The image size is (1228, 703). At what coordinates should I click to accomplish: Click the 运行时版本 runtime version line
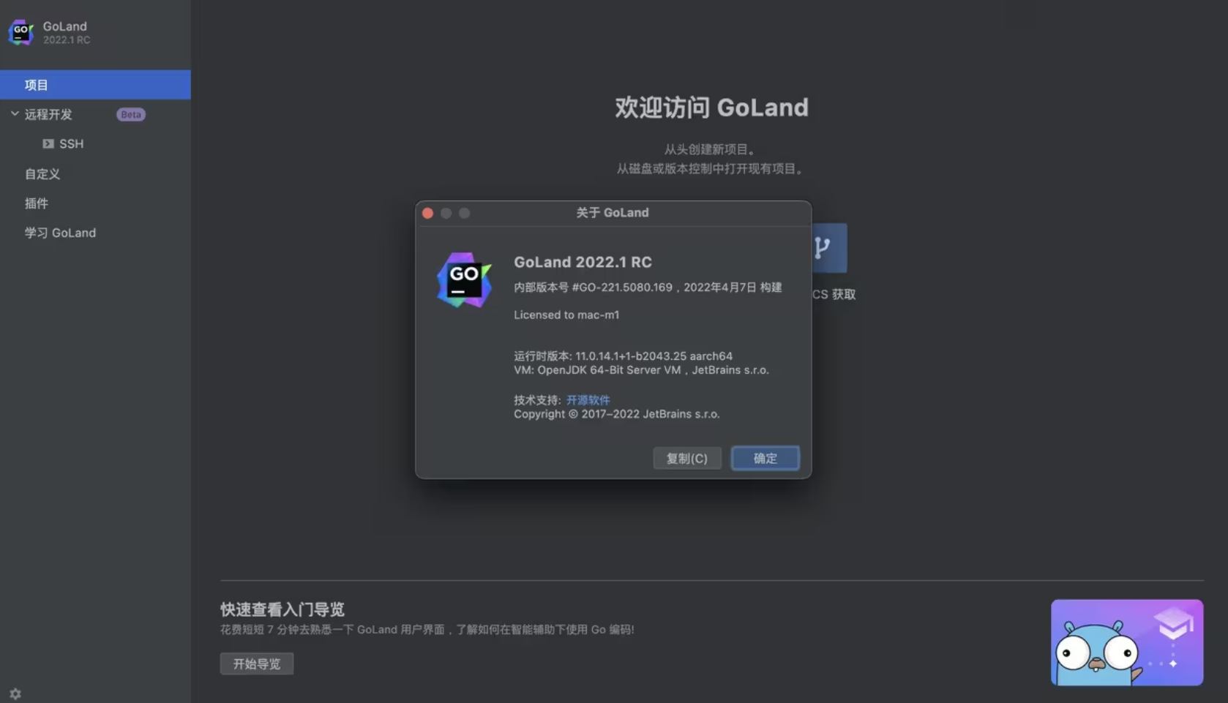tap(623, 356)
